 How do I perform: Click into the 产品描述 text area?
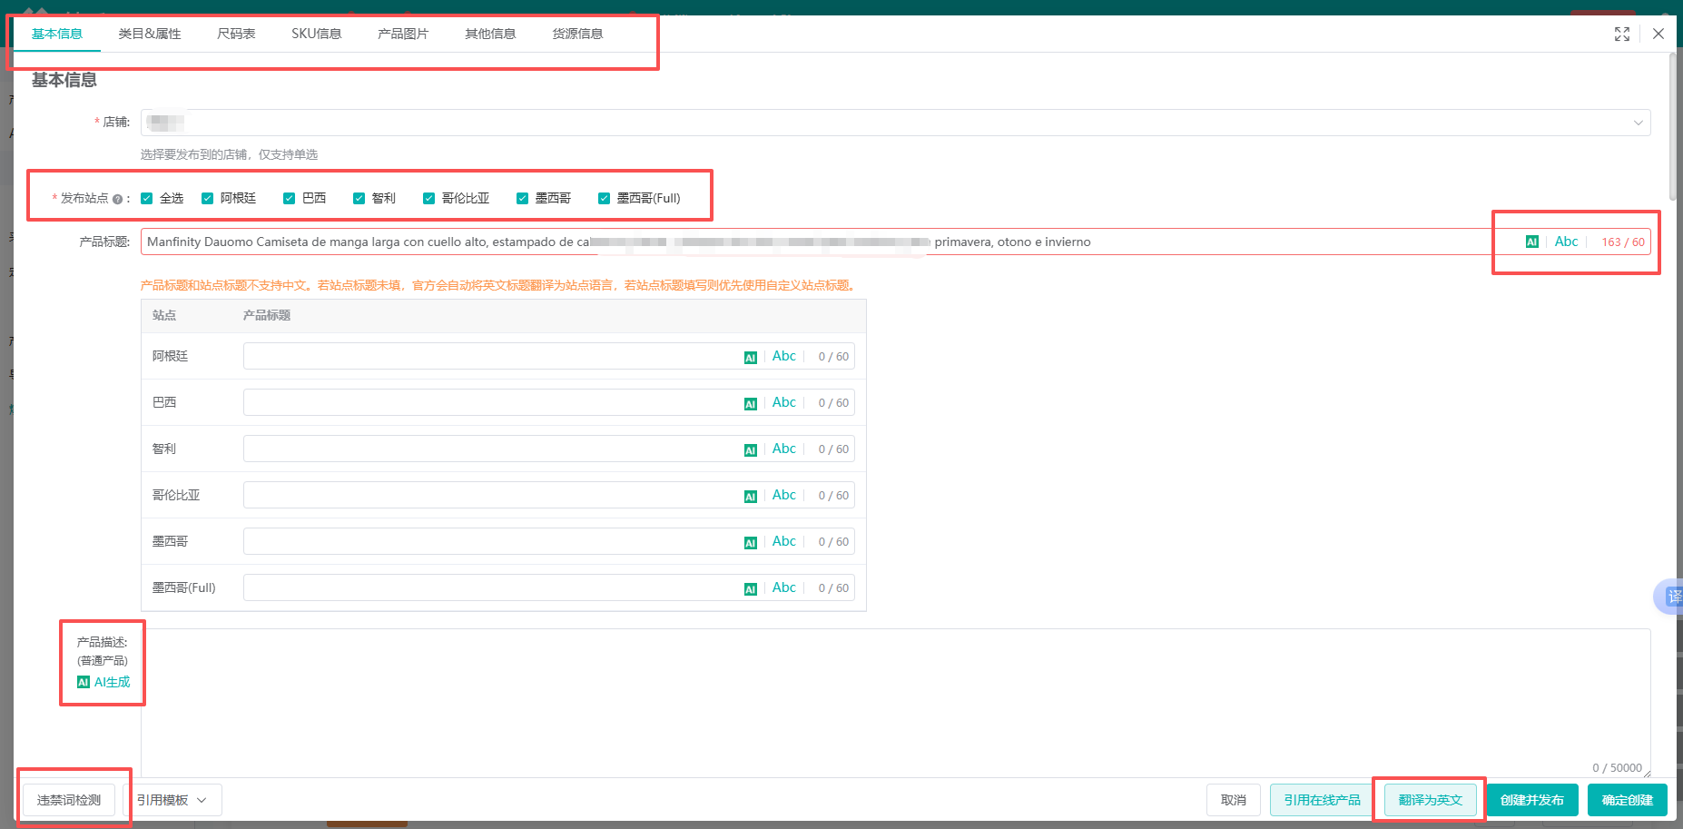click(x=895, y=699)
